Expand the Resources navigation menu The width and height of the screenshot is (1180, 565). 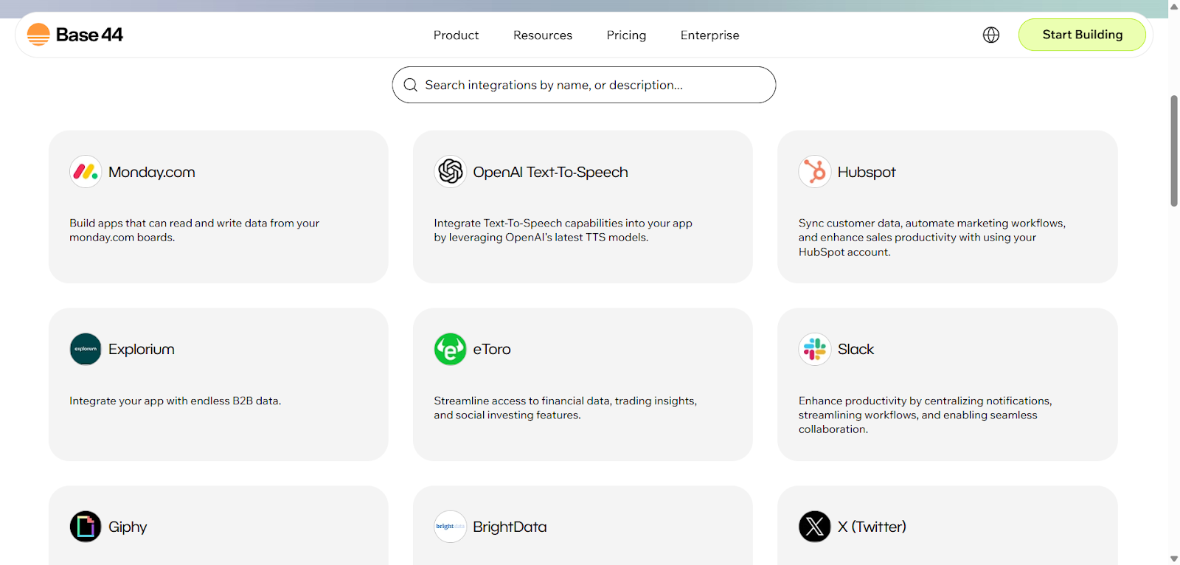coord(542,35)
